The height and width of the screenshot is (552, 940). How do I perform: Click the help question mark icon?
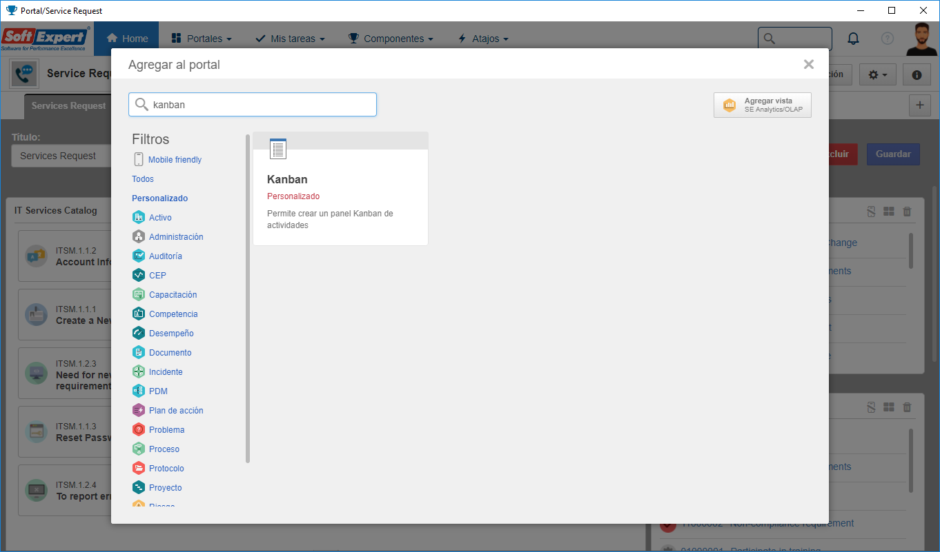(x=888, y=39)
